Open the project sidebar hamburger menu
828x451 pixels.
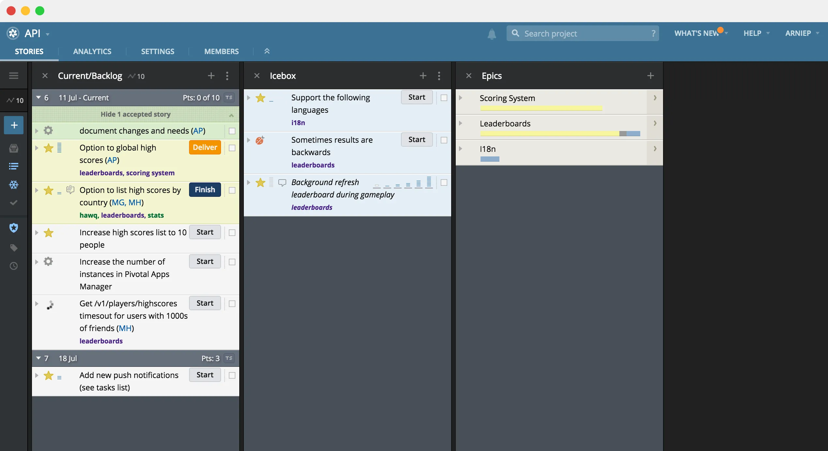click(13, 75)
